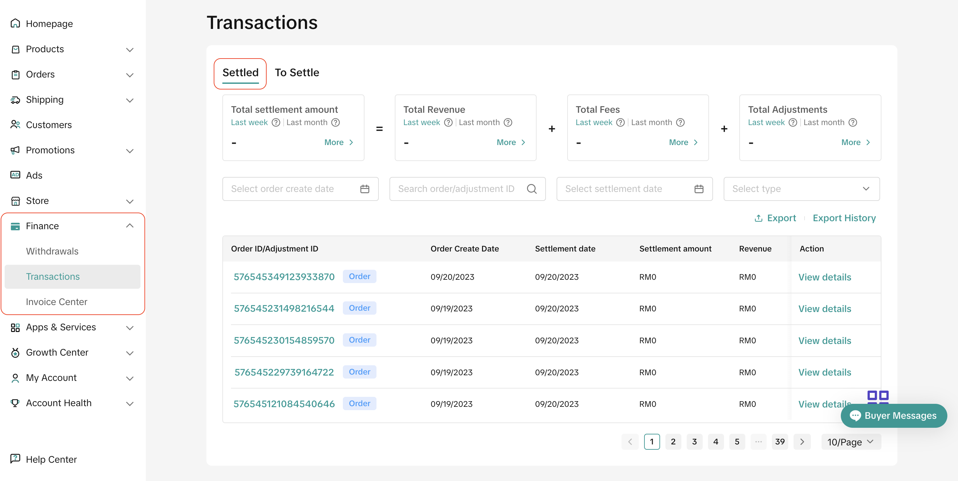Click search magnifier in order ID field
The width and height of the screenshot is (958, 481).
coord(532,189)
